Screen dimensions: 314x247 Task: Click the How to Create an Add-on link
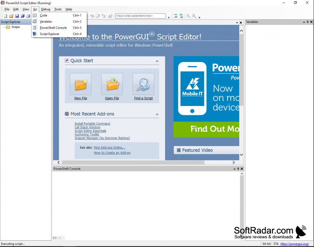click(112, 153)
